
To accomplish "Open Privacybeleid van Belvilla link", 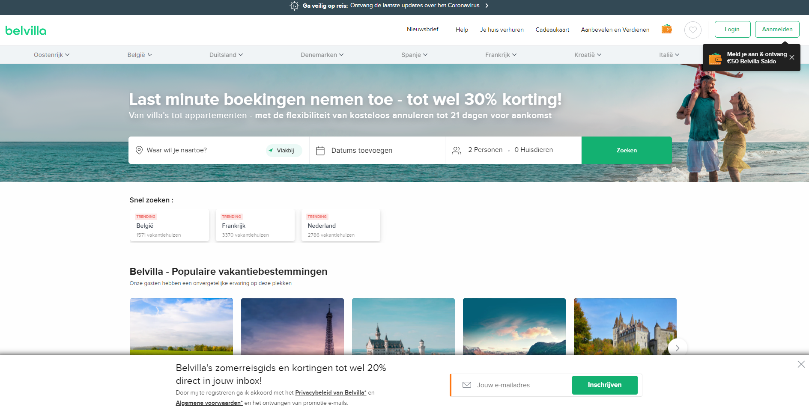I will [x=331, y=392].
